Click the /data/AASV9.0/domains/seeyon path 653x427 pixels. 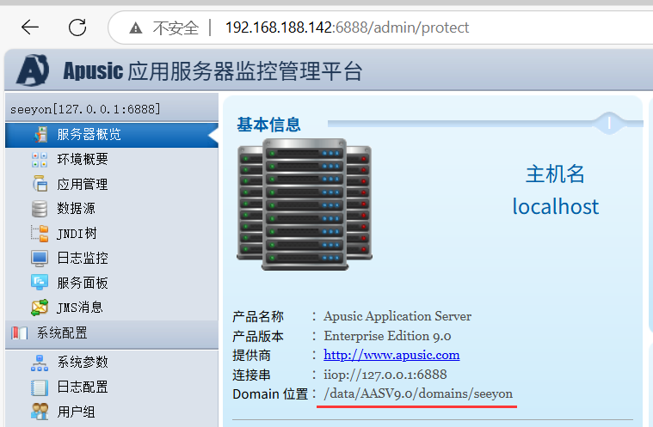(418, 393)
